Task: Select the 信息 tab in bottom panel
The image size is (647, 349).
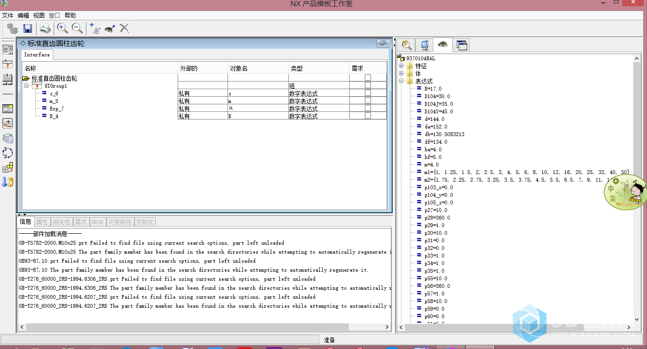Action: [x=26, y=221]
